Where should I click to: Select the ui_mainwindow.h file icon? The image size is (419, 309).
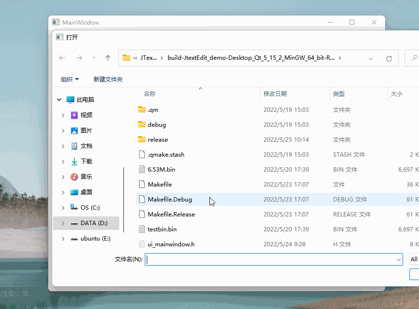(142, 244)
